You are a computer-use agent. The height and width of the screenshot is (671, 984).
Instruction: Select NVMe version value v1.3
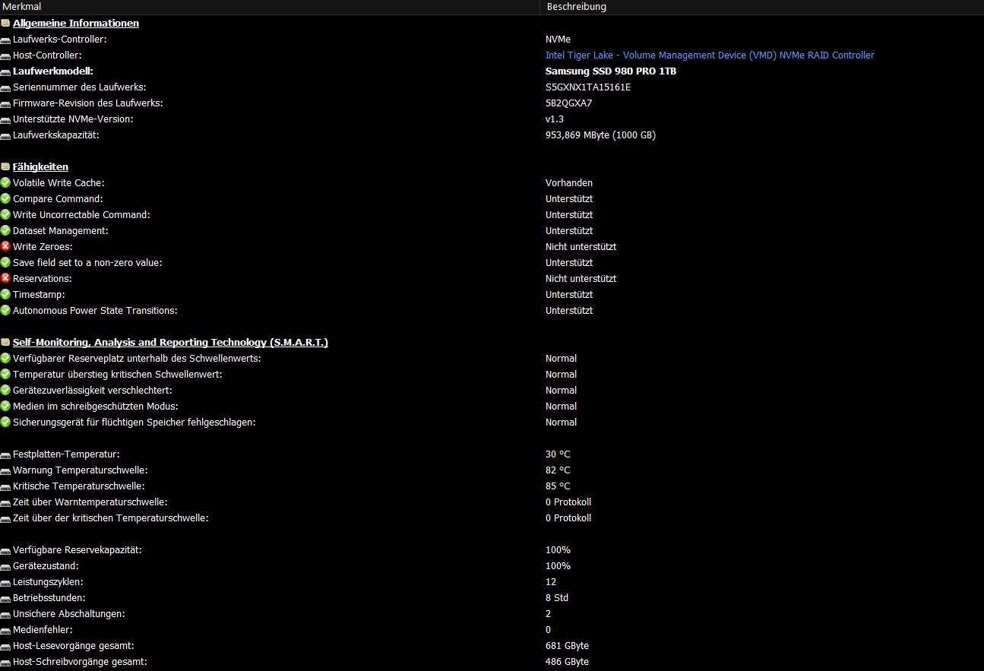point(555,119)
